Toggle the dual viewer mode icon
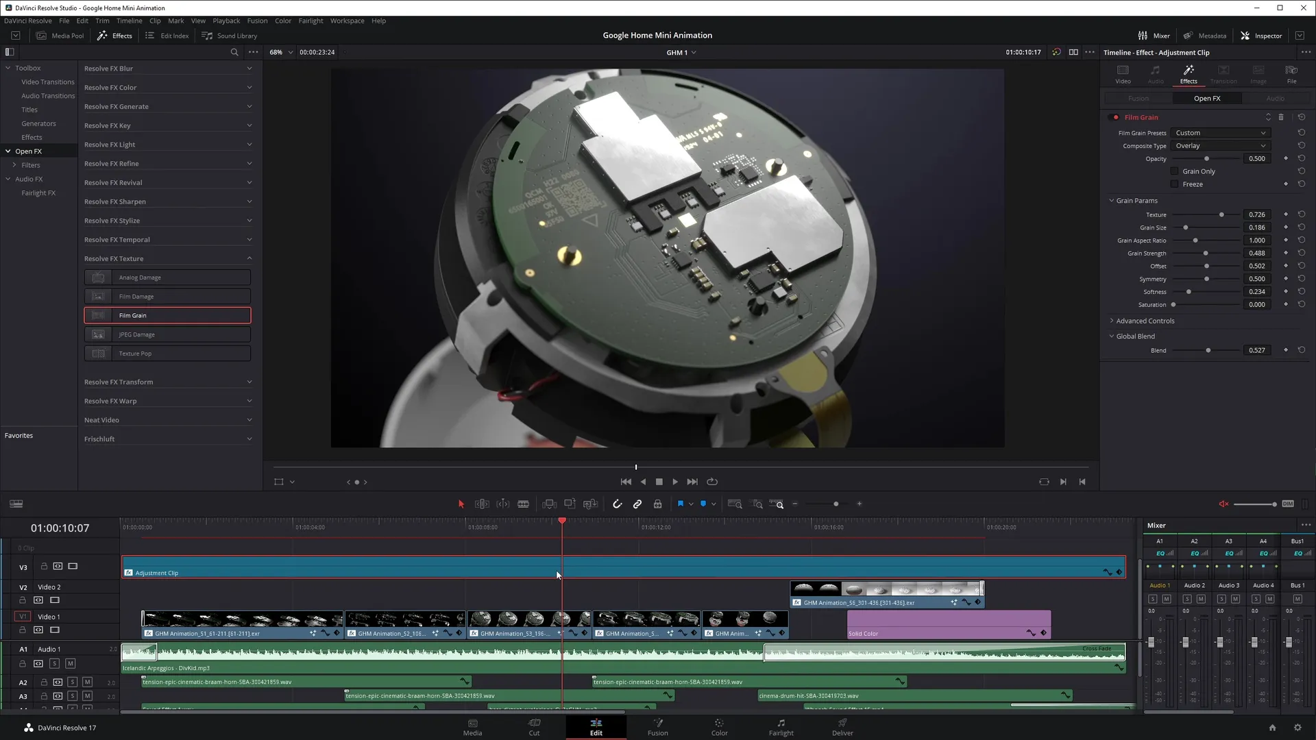The height and width of the screenshot is (740, 1316). [1073, 52]
